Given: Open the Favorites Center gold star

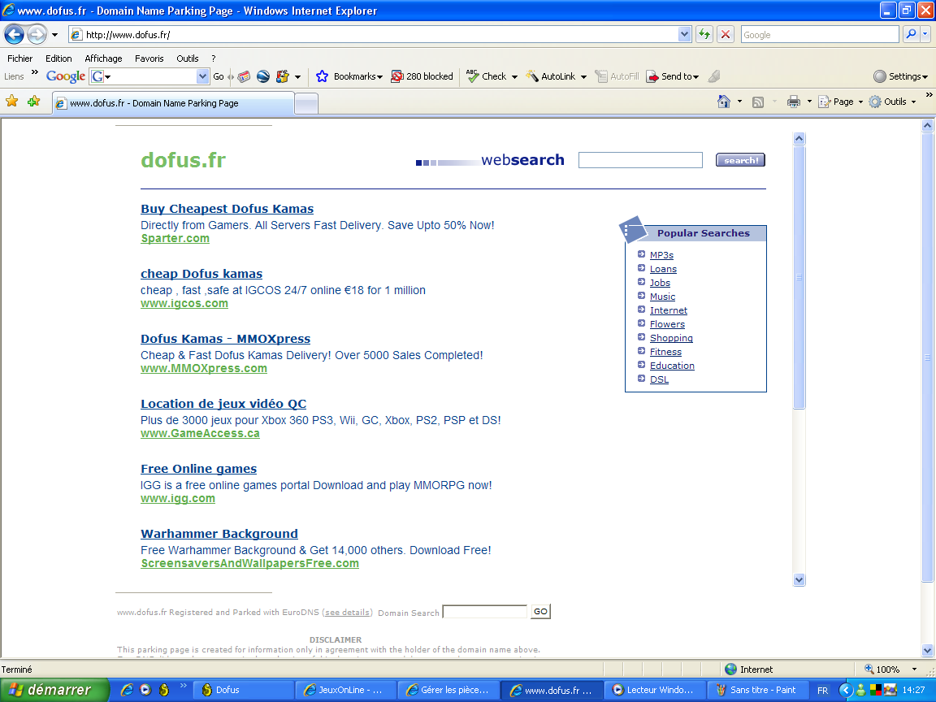Looking at the screenshot, I should [12, 102].
